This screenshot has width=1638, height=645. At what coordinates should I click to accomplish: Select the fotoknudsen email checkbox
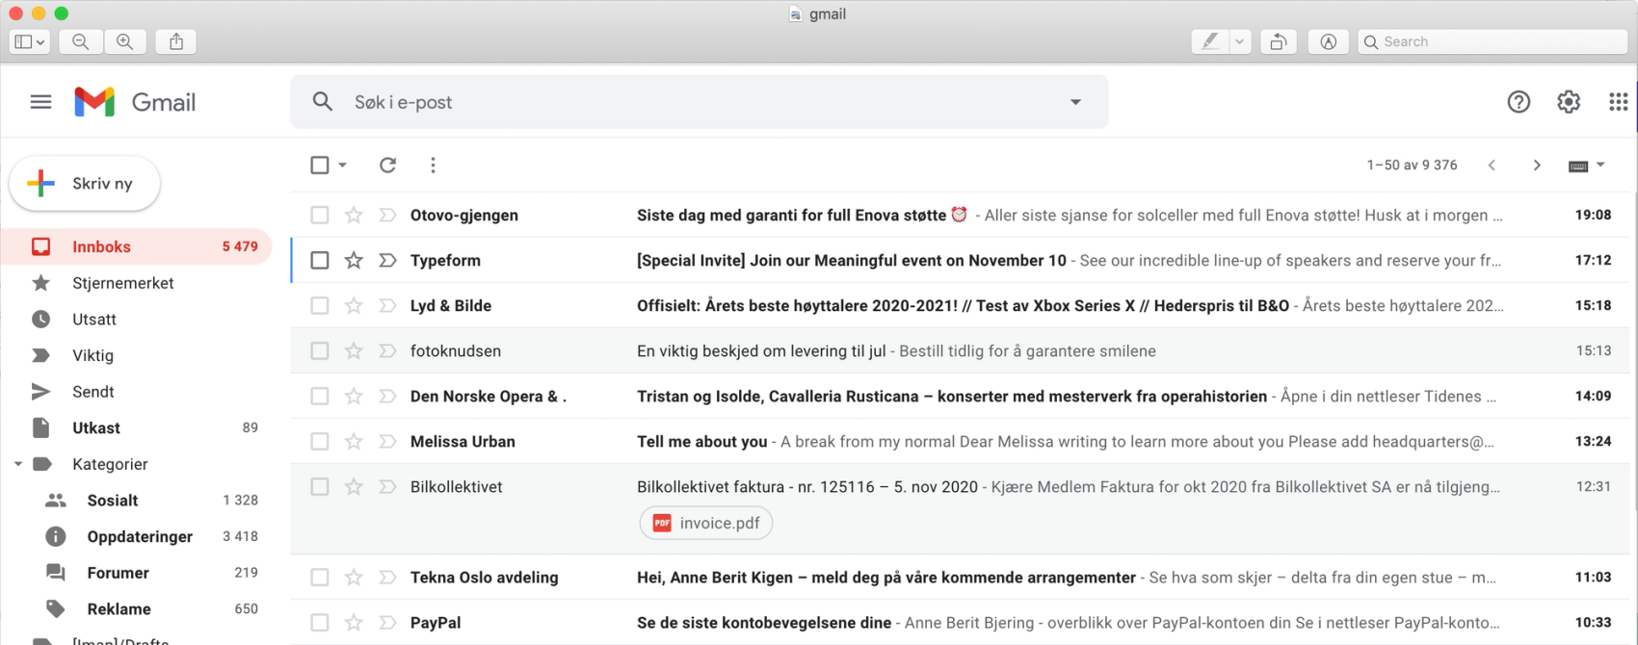coord(320,350)
